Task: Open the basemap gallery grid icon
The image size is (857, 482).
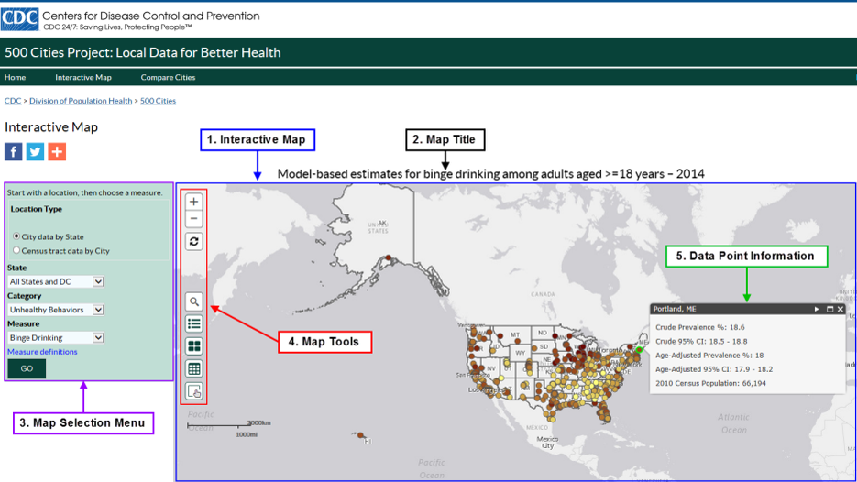Action: coord(193,346)
